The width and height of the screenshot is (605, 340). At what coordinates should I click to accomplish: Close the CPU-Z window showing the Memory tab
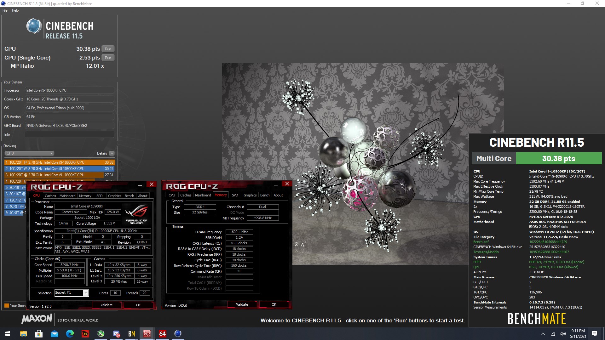[287, 184]
